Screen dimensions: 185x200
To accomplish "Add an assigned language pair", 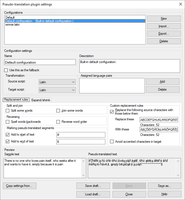I will click(x=163, y=82).
